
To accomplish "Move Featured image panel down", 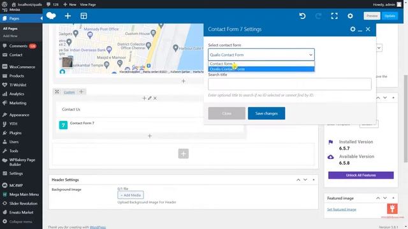I will (x=385, y=198).
